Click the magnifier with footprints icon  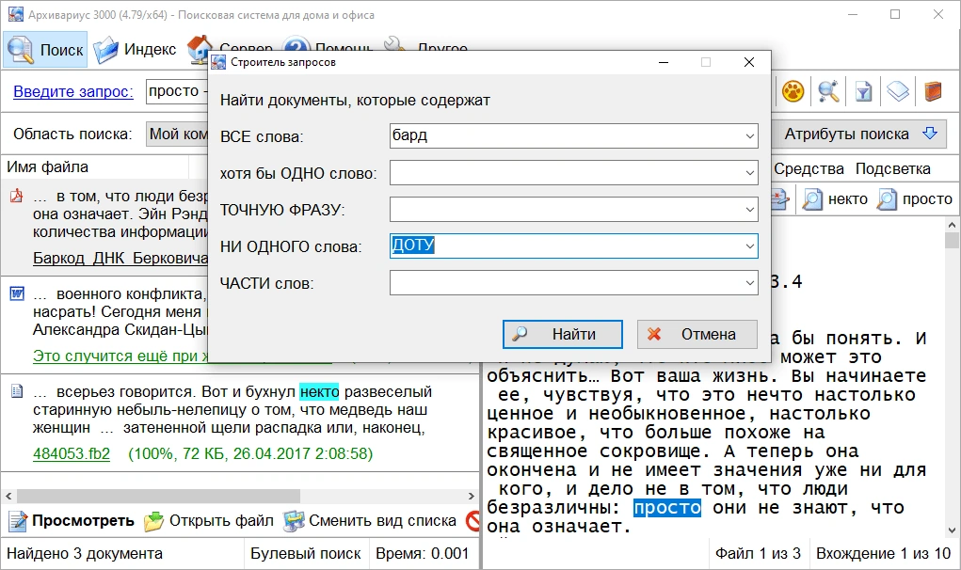click(828, 92)
